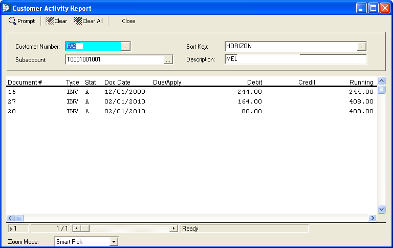Image resolution: width=393 pixels, height=248 pixels.
Task: Click the Prompt magnifier toolbar button
Action: (x=22, y=21)
